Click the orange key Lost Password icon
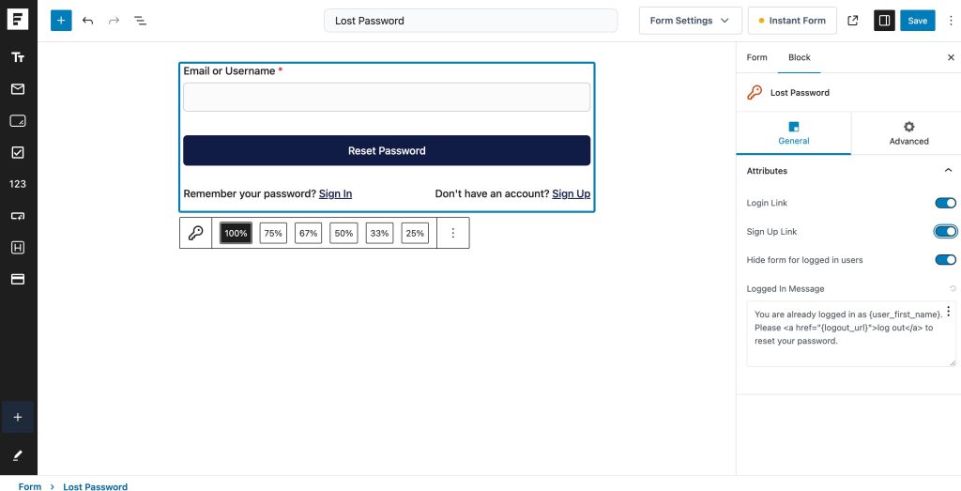The width and height of the screenshot is (961, 491). 755,93
